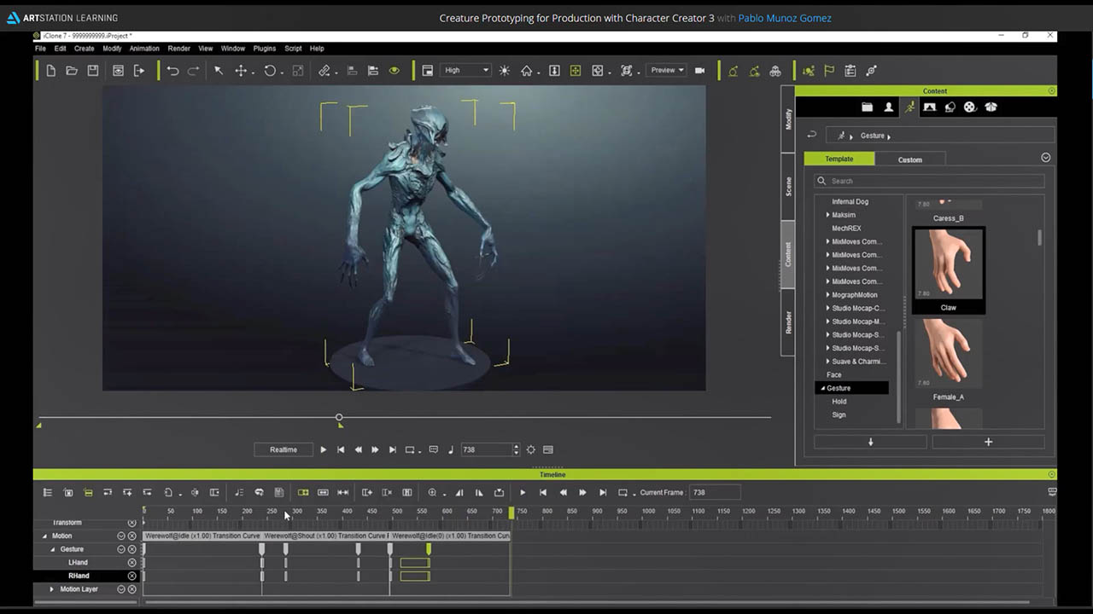Toggle the eye visibility icon in toolbar
Viewport: 1093px width, 614px height.
click(x=395, y=71)
